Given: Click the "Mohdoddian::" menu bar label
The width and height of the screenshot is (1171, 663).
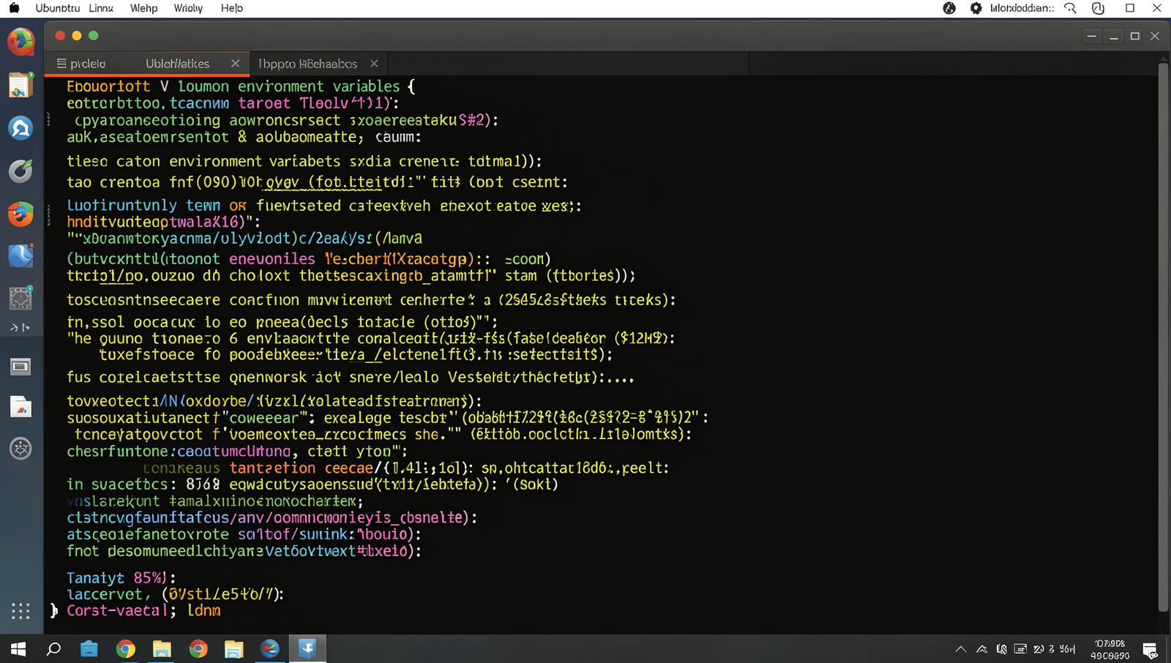Looking at the screenshot, I should coord(1022,8).
